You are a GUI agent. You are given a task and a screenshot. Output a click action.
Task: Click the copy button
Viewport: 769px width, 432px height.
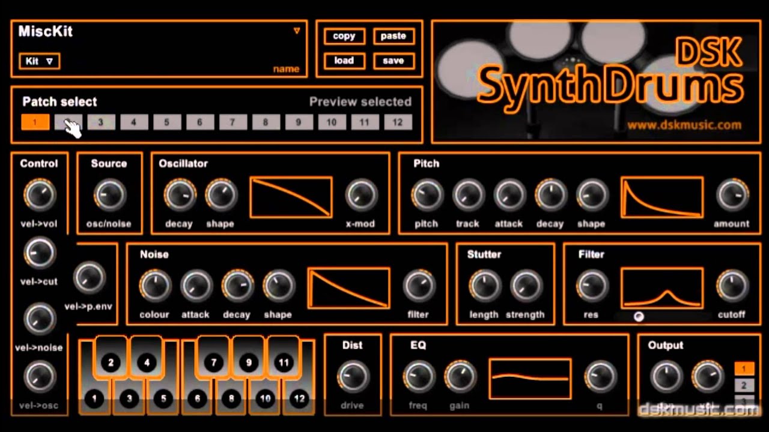point(344,36)
